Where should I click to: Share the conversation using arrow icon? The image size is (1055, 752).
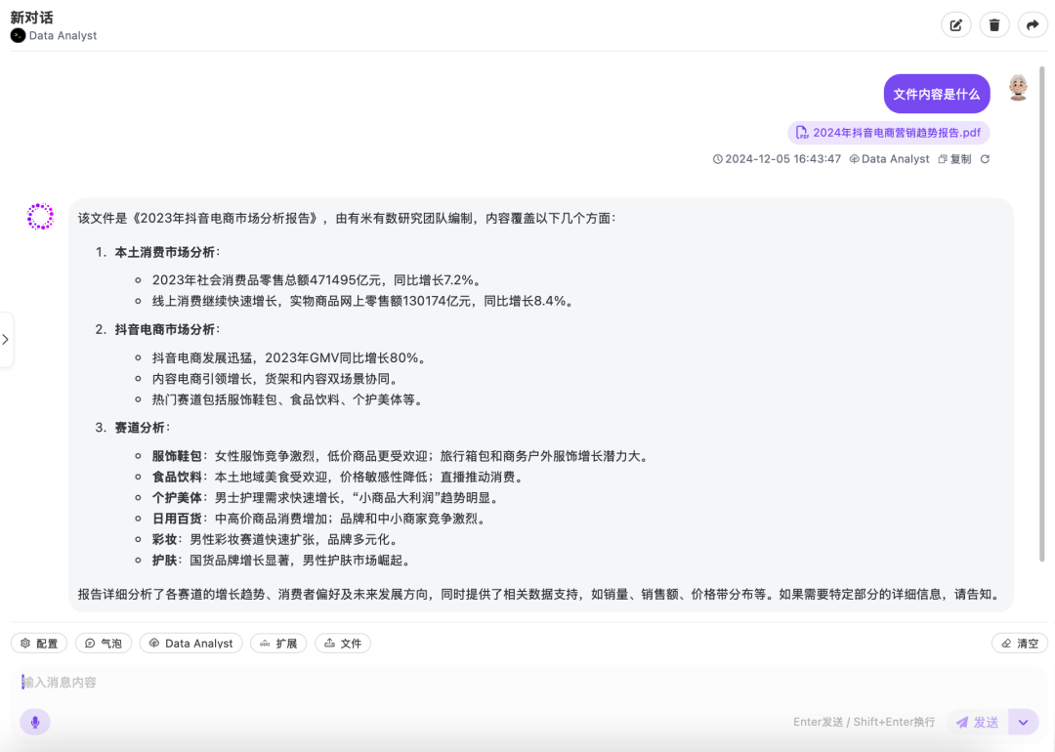coord(1033,24)
